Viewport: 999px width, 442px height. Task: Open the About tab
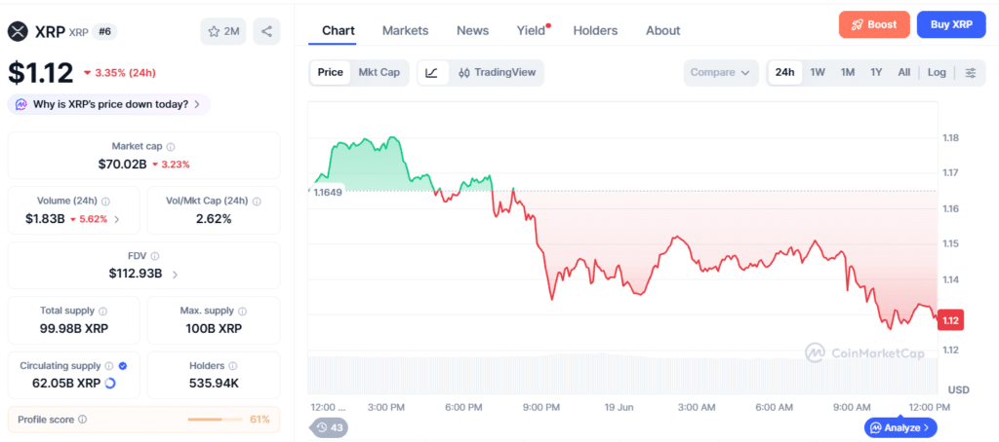662,30
